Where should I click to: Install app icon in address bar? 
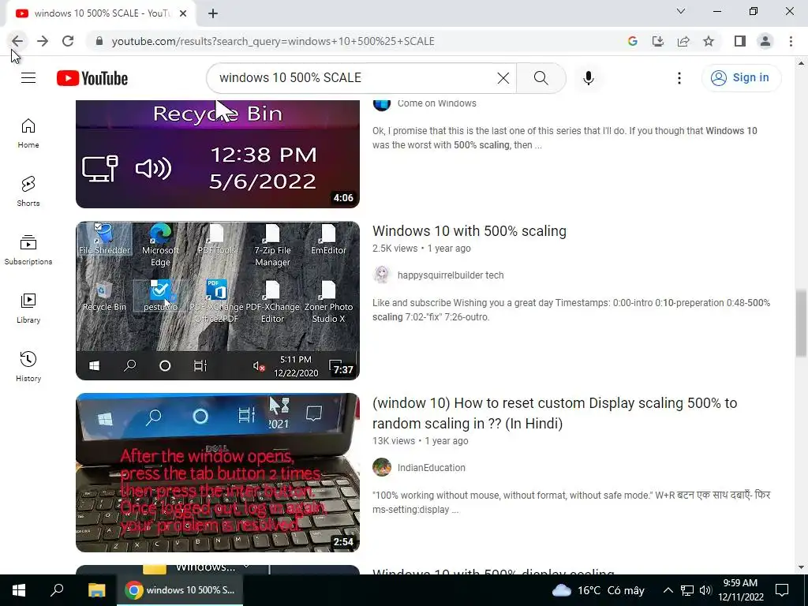657,41
